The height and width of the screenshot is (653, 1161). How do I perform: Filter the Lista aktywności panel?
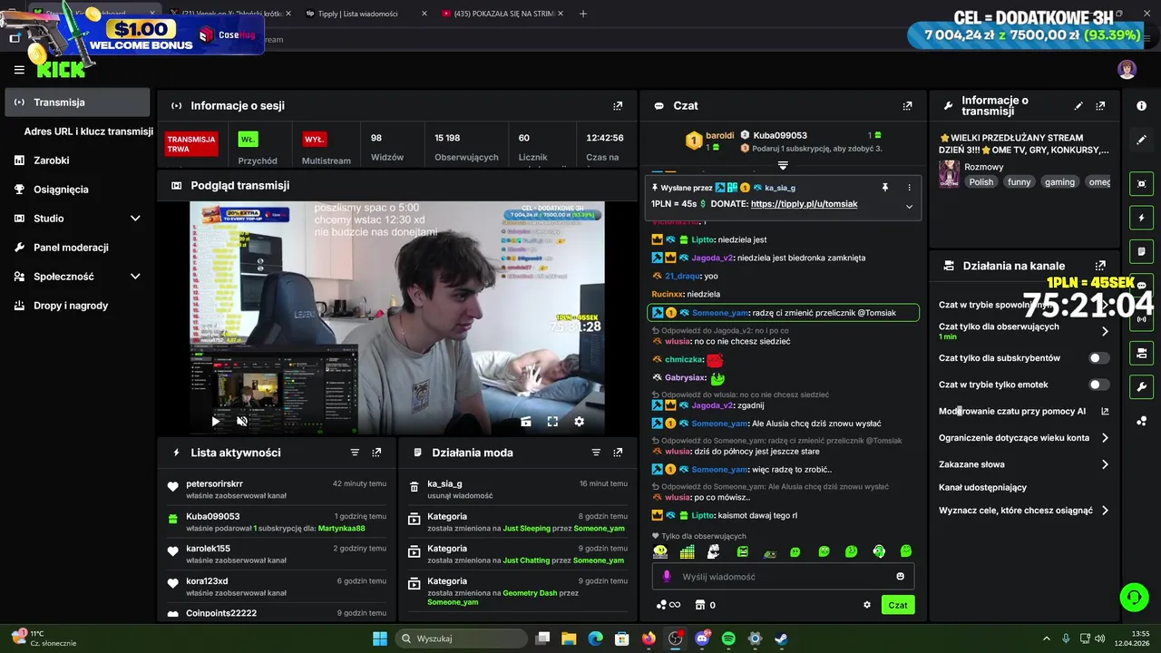tap(355, 453)
